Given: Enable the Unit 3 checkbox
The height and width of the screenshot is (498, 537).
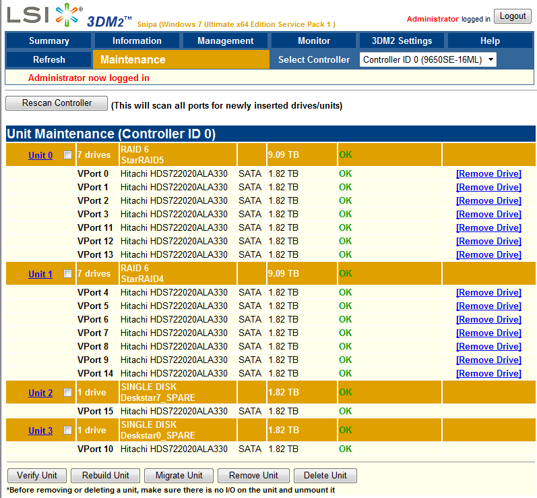Looking at the screenshot, I should 67,431.
